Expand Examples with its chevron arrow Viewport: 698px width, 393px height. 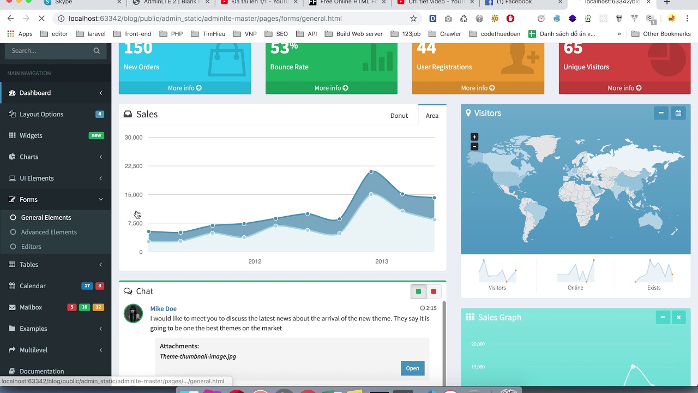coord(100,329)
